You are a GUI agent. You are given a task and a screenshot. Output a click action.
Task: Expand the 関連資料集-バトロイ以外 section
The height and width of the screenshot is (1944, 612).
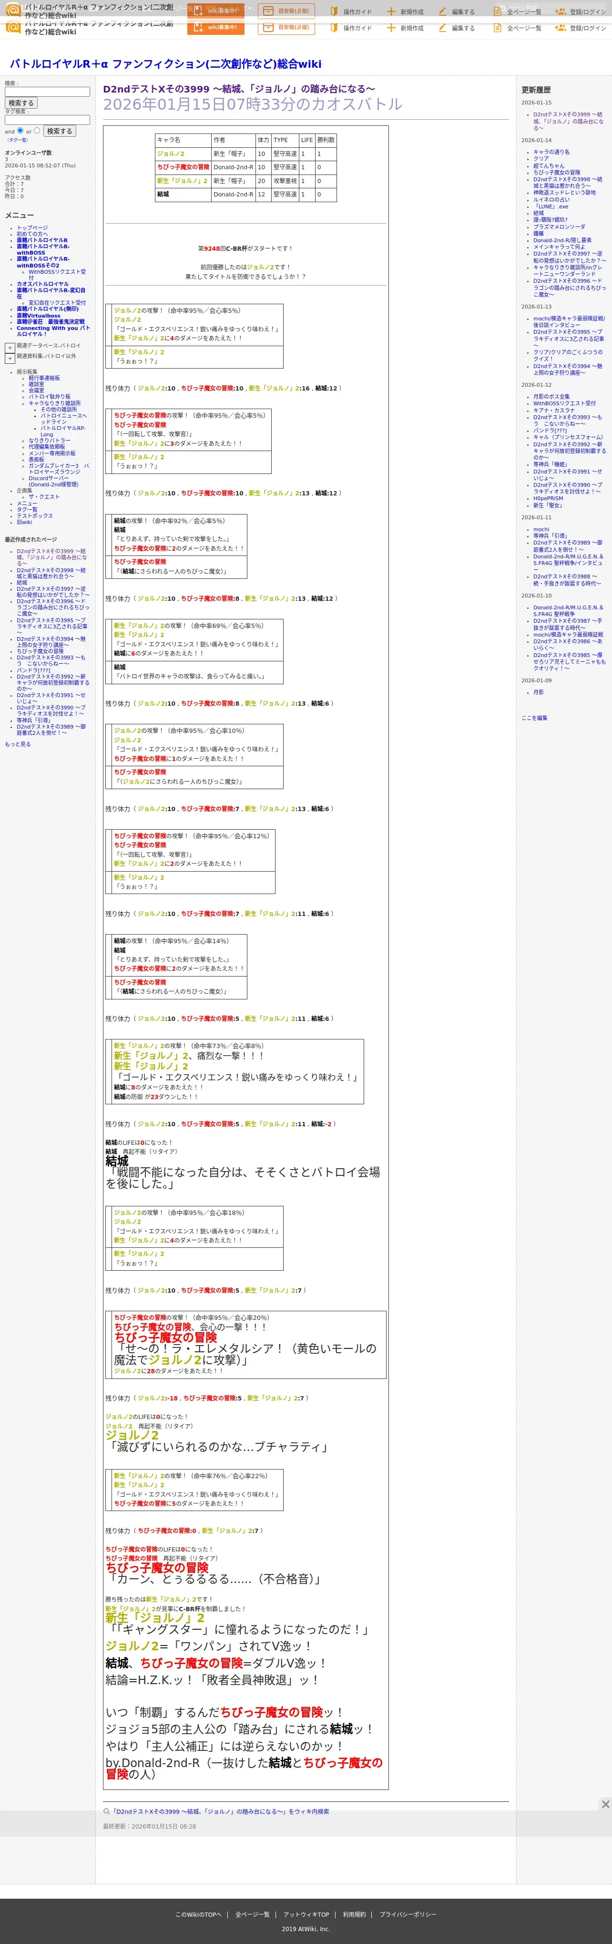[x=10, y=359]
